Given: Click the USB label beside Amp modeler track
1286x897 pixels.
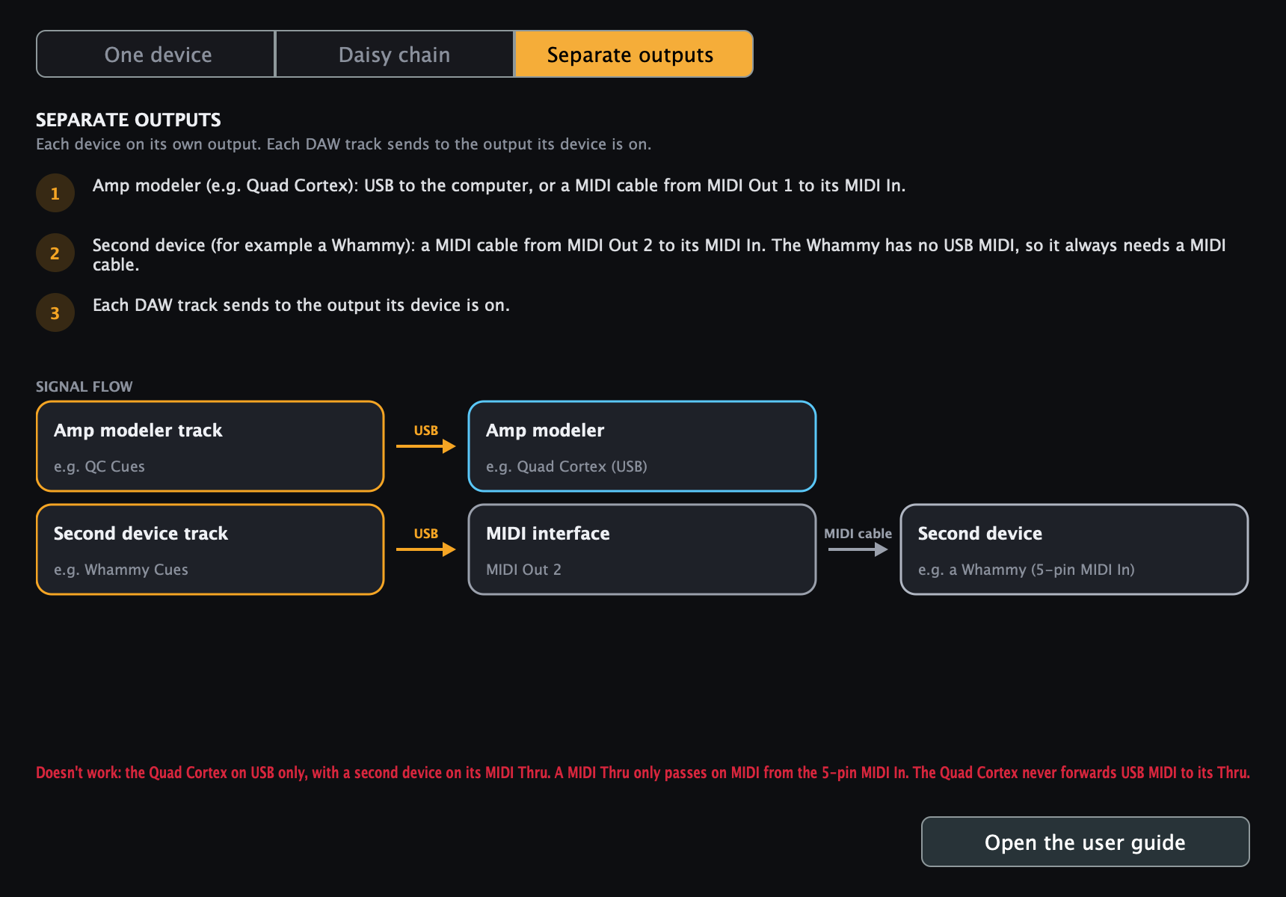Looking at the screenshot, I should click(426, 431).
